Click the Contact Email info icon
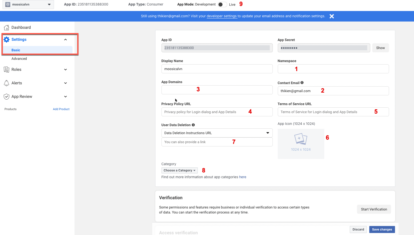414x235 pixels. click(x=302, y=83)
